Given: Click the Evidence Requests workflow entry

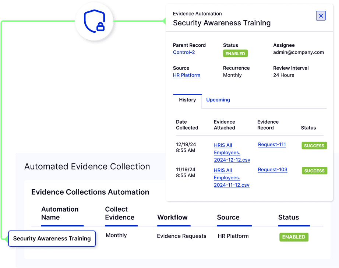Looking at the screenshot, I should point(181,236).
